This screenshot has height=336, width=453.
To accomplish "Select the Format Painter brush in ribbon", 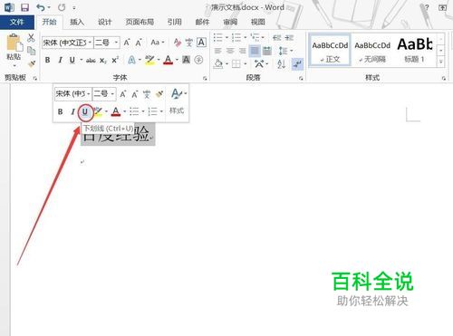I will 32,63.
